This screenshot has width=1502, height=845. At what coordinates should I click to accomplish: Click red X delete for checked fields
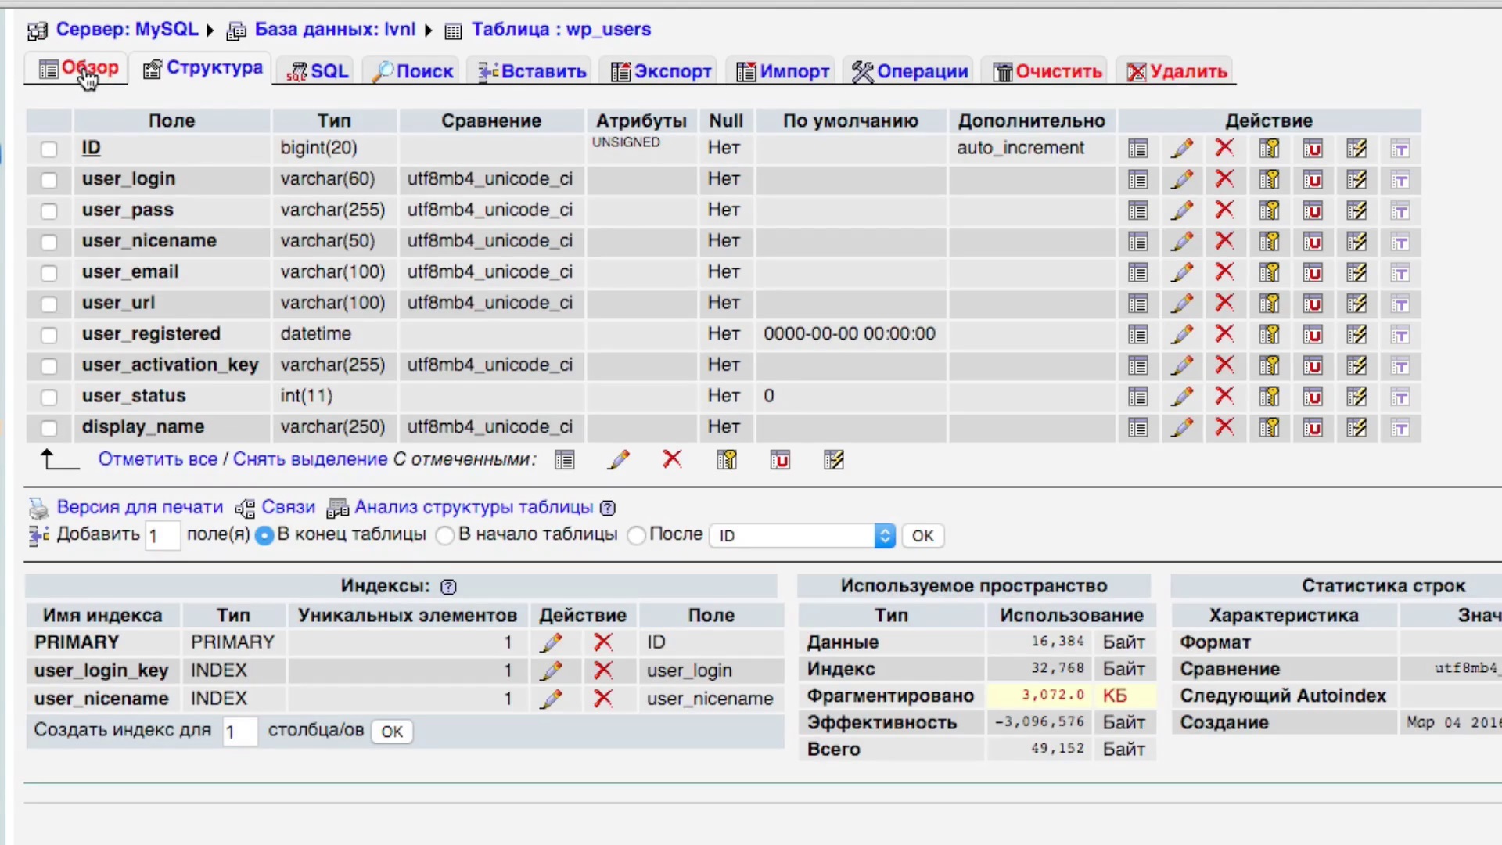tap(672, 459)
